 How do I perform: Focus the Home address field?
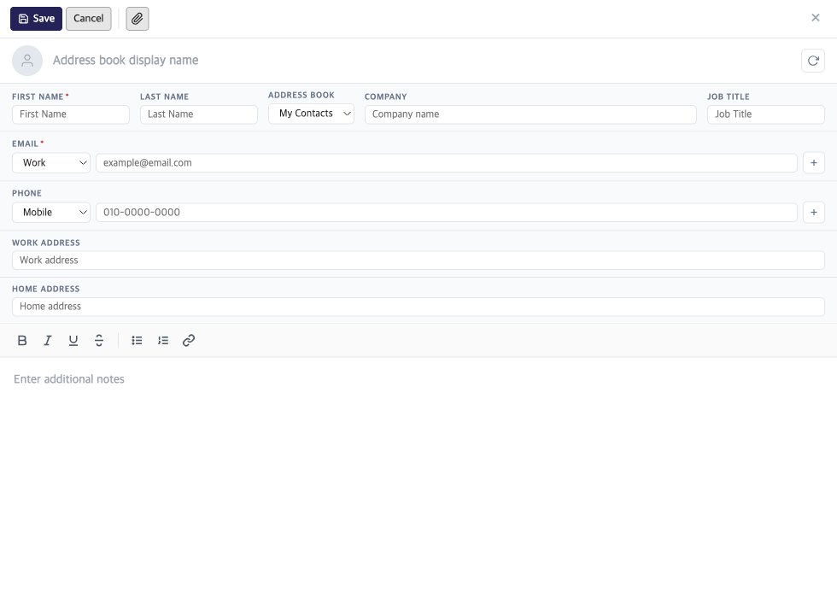coord(418,307)
